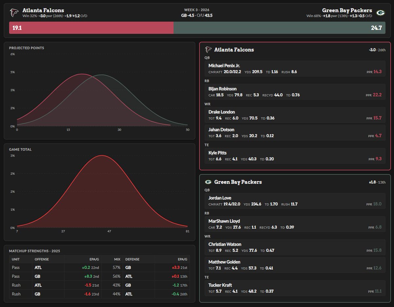The height and width of the screenshot is (307, 394).
Task: Click the "WEEK 3 · 2026" label
Action: (197, 10)
